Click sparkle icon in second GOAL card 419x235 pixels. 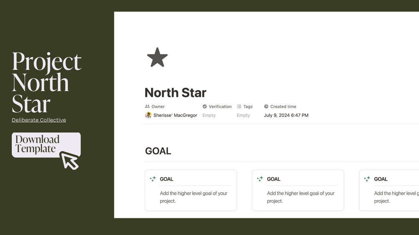(x=260, y=179)
